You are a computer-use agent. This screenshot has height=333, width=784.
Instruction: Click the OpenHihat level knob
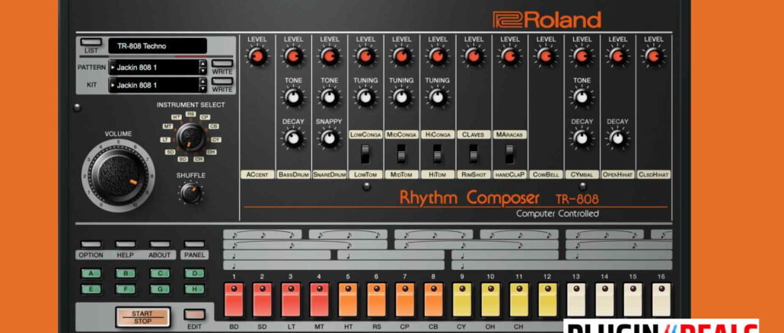(617, 56)
